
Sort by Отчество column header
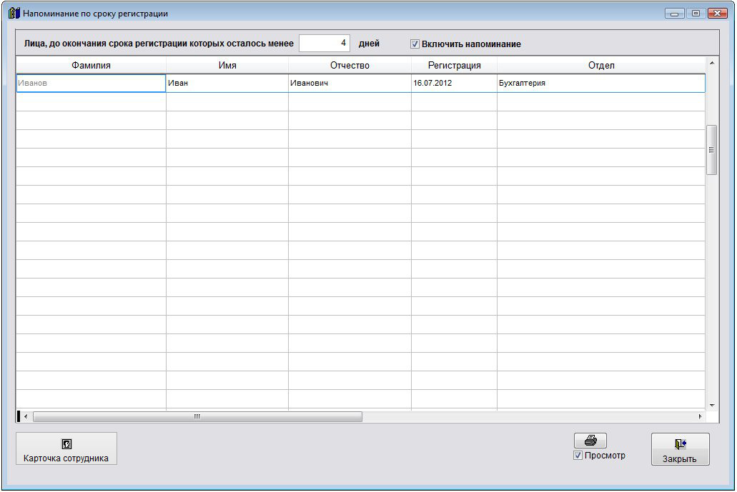(350, 65)
